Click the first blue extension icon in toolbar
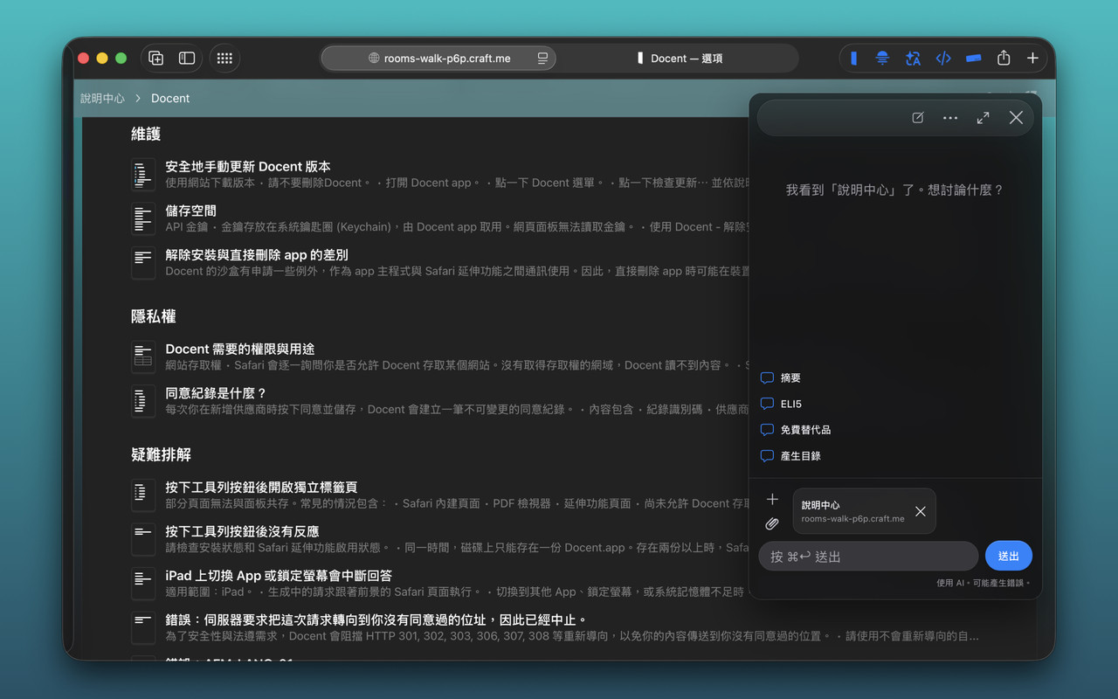This screenshot has height=699, width=1118. (x=853, y=59)
